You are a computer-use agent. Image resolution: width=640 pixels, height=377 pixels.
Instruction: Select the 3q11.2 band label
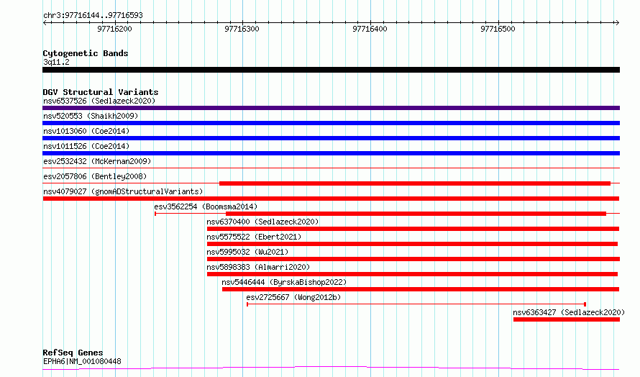click(56, 62)
